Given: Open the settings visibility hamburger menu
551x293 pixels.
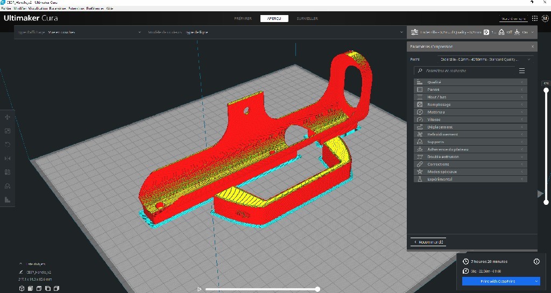Looking at the screenshot, I should pos(521,70).
